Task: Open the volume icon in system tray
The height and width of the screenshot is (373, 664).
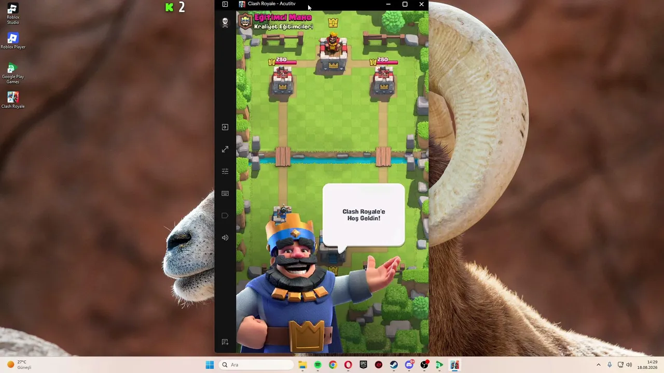Action: pos(629,365)
